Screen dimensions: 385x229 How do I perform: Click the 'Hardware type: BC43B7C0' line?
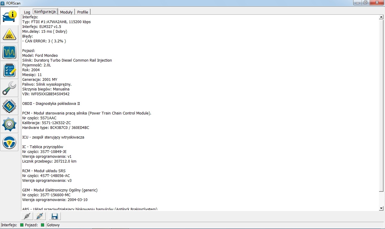point(56,128)
